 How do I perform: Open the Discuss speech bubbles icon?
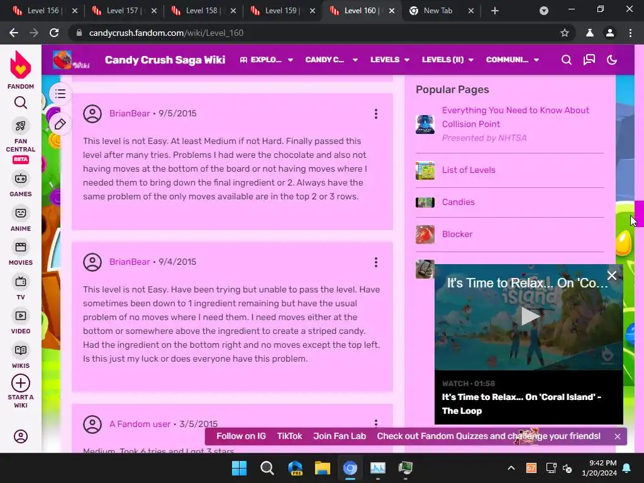(589, 60)
